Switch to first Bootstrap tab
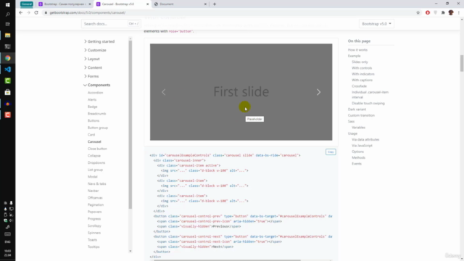Viewport: 464px width, 261px height. click(65, 4)
